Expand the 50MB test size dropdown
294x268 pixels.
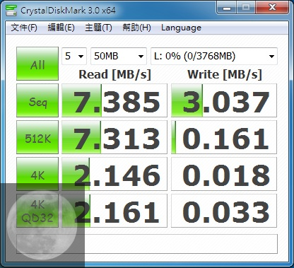point(119,56)
